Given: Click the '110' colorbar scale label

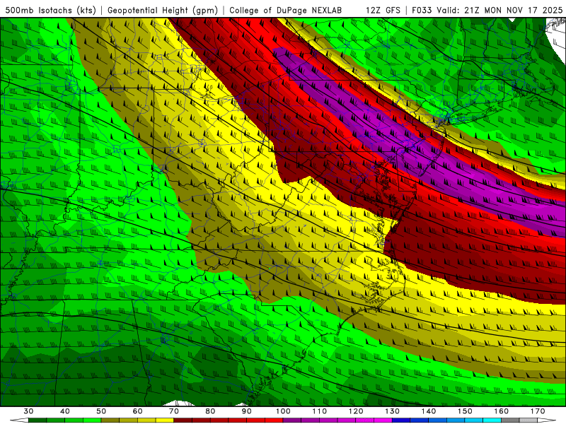Looking at the screenshot, I should pos(320,411).
